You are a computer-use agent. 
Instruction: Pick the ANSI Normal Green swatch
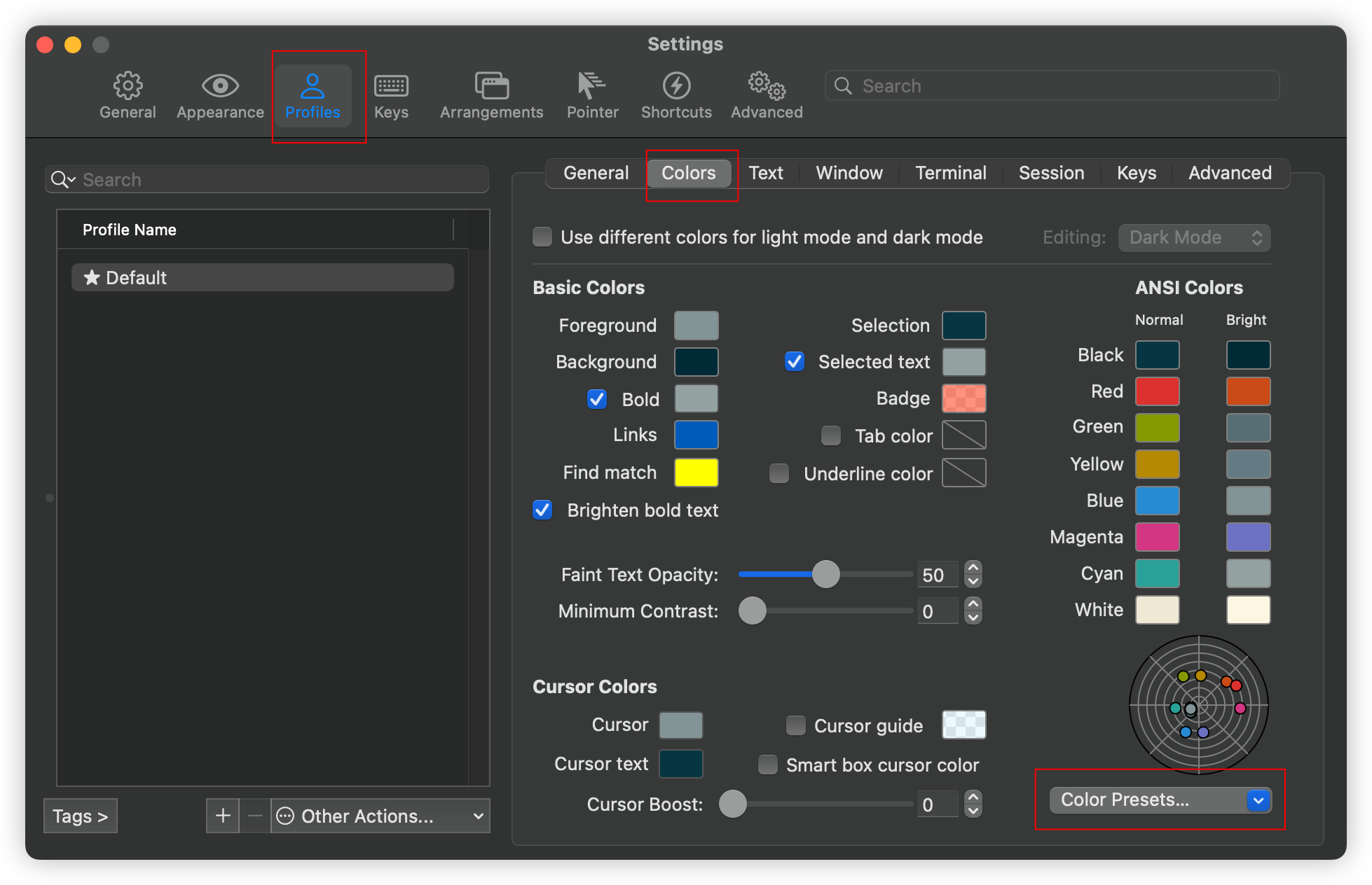point(1157,428)
